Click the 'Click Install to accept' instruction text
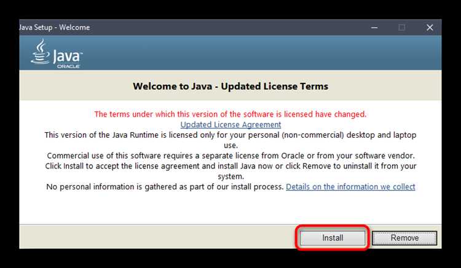The height and width of the screenshot is (268, 461). coord(230,166)
